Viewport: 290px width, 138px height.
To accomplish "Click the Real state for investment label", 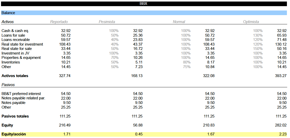I will 22,44.
